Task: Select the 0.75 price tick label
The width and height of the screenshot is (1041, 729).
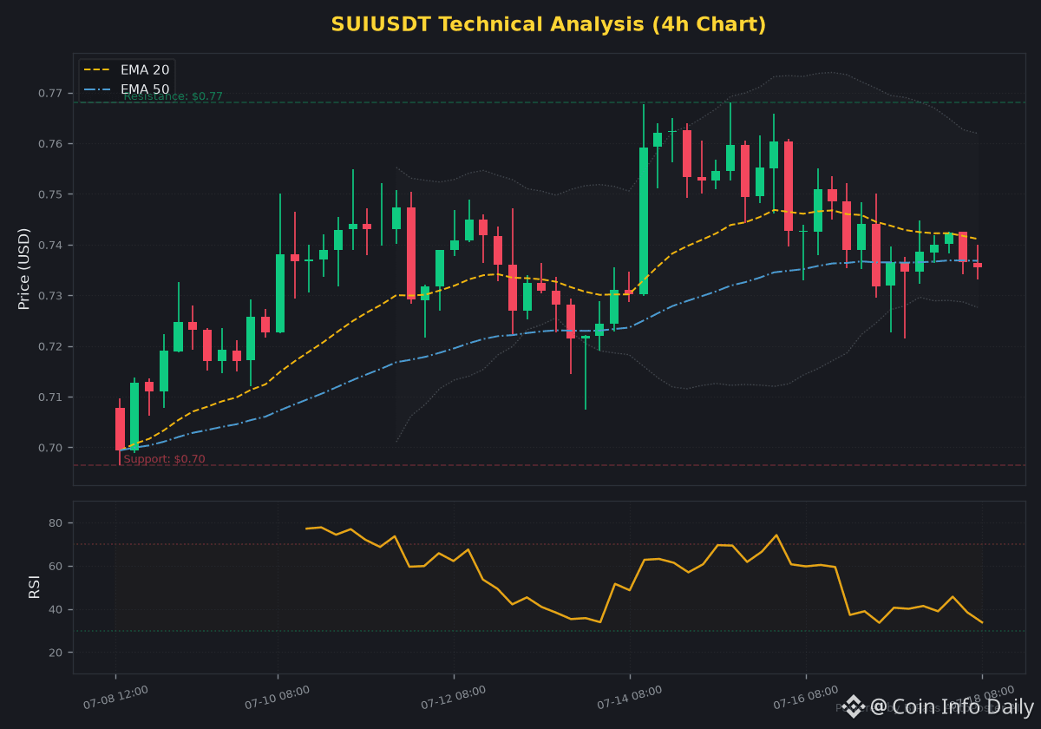Action: pos(50,194)
